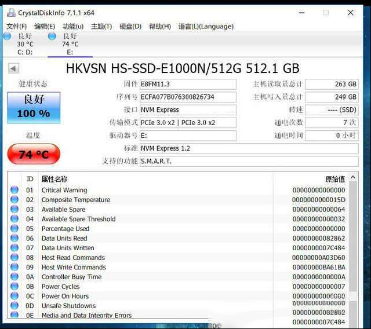This screenshot has height=329, width=371.
Task: Select the Media and Data Integrity Errors row
Action: [86, 315]
